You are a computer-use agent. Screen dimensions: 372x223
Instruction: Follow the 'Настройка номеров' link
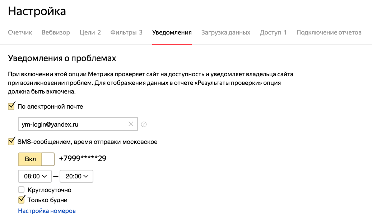[x=47, y=211]
